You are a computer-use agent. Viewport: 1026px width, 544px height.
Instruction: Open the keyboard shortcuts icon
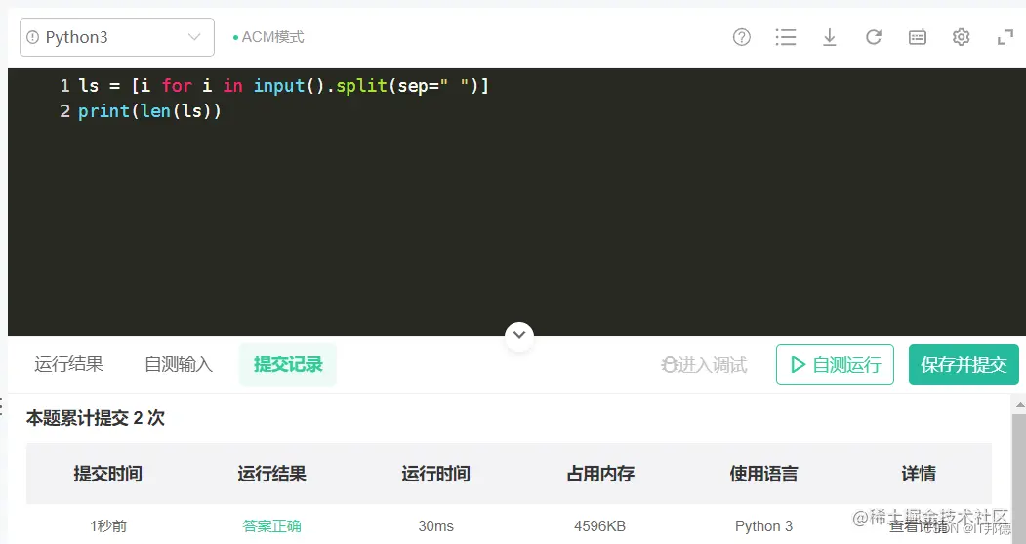click(x=918, y=37)
